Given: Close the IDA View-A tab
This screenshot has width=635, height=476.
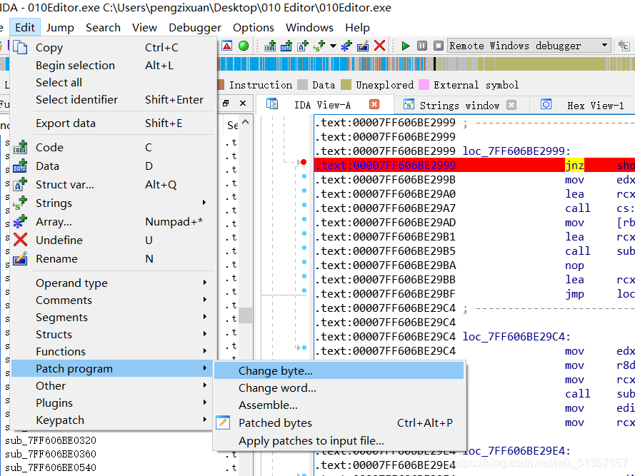Looking at the screenshot, I should click(x=374, y=105).
